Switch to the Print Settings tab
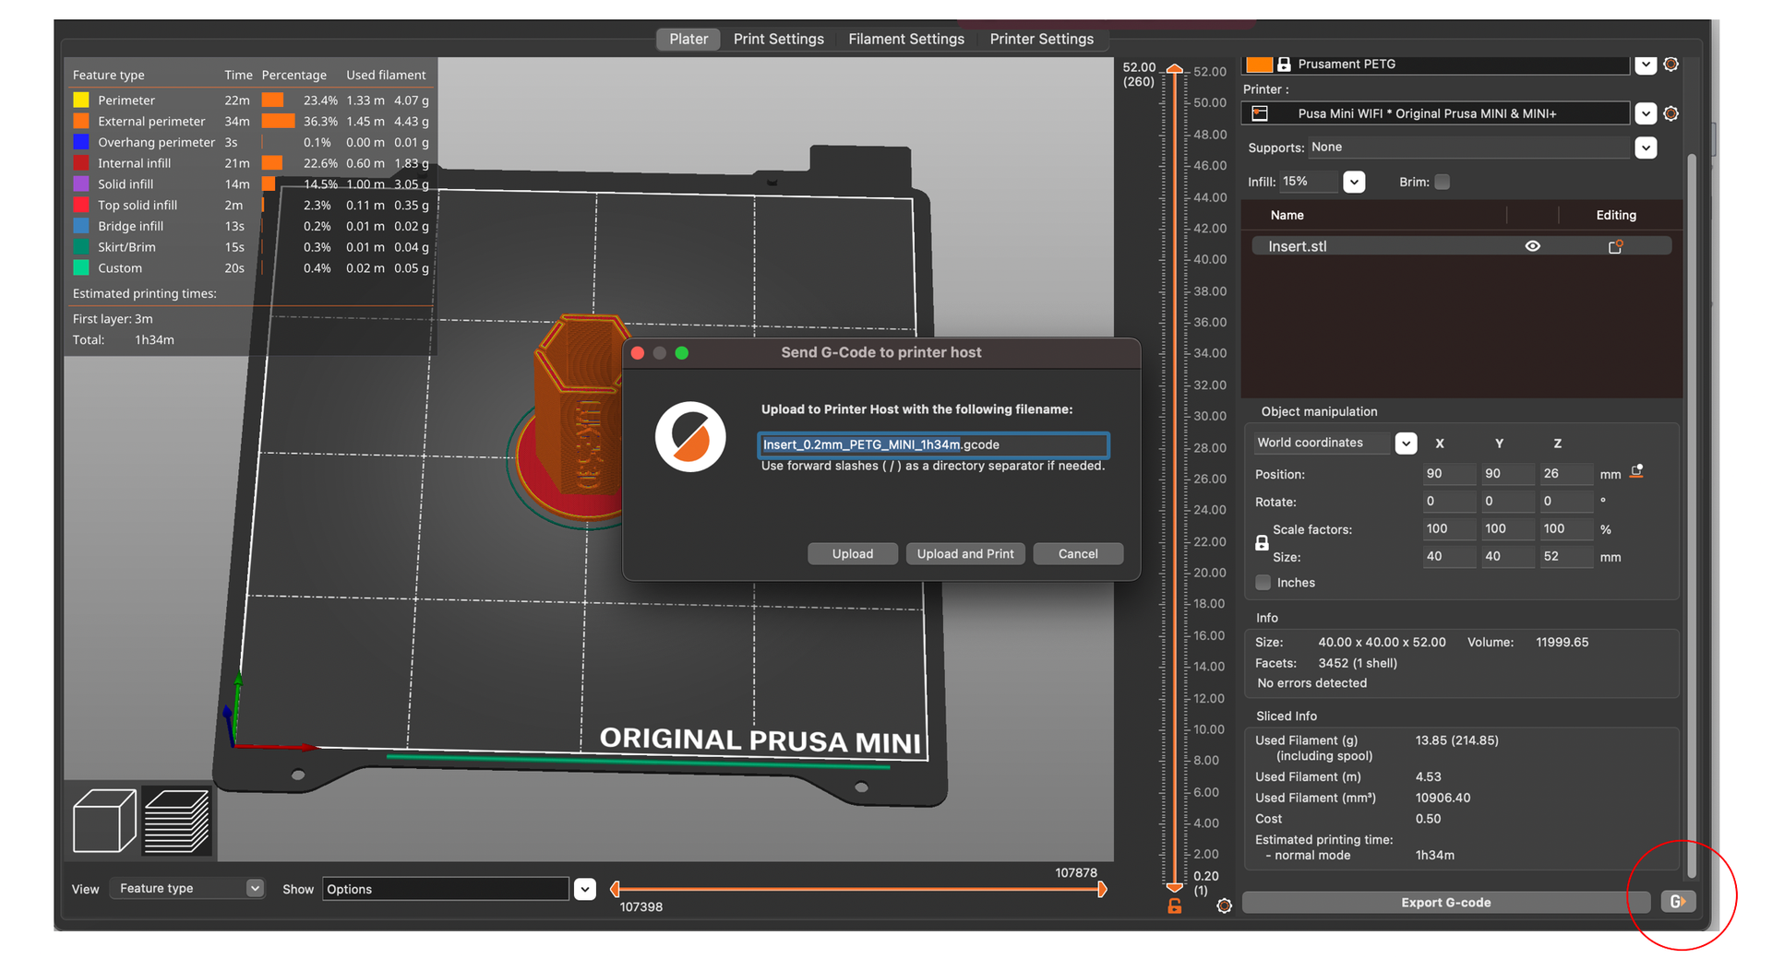This screenshot has width=1772, height=959. [x=779, y=39]
